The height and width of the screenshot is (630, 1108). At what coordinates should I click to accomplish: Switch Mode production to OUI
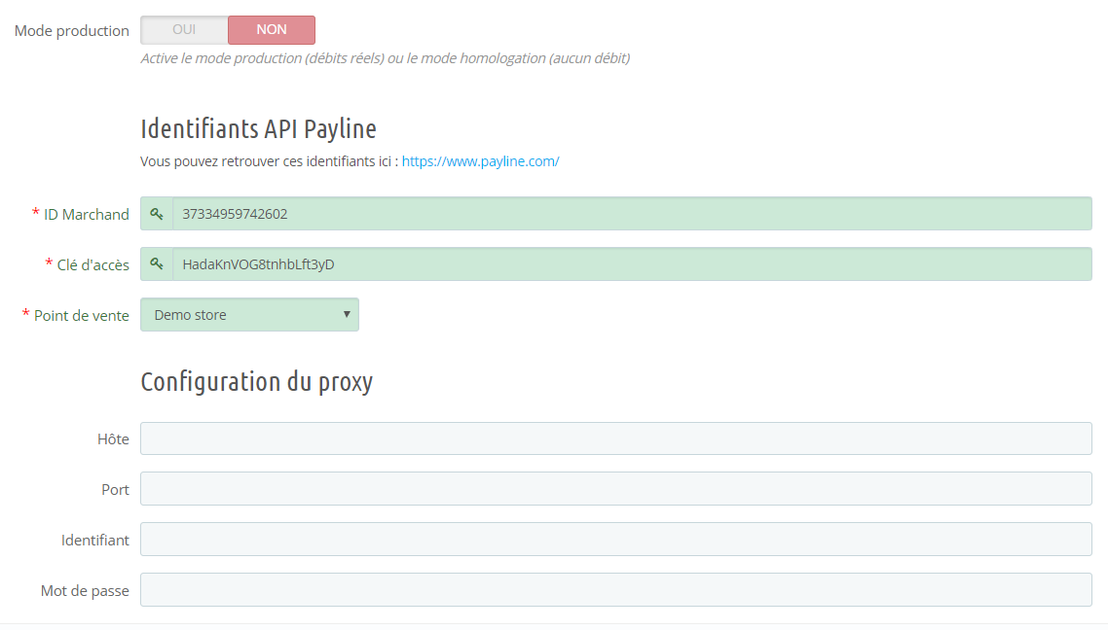[x=184, y=30]
